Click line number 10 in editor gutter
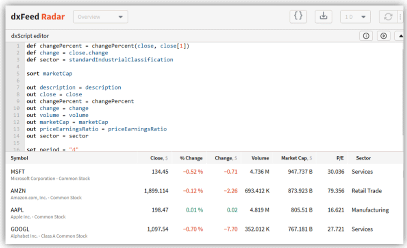The image size is (407, 248). (x=17, y=108)
